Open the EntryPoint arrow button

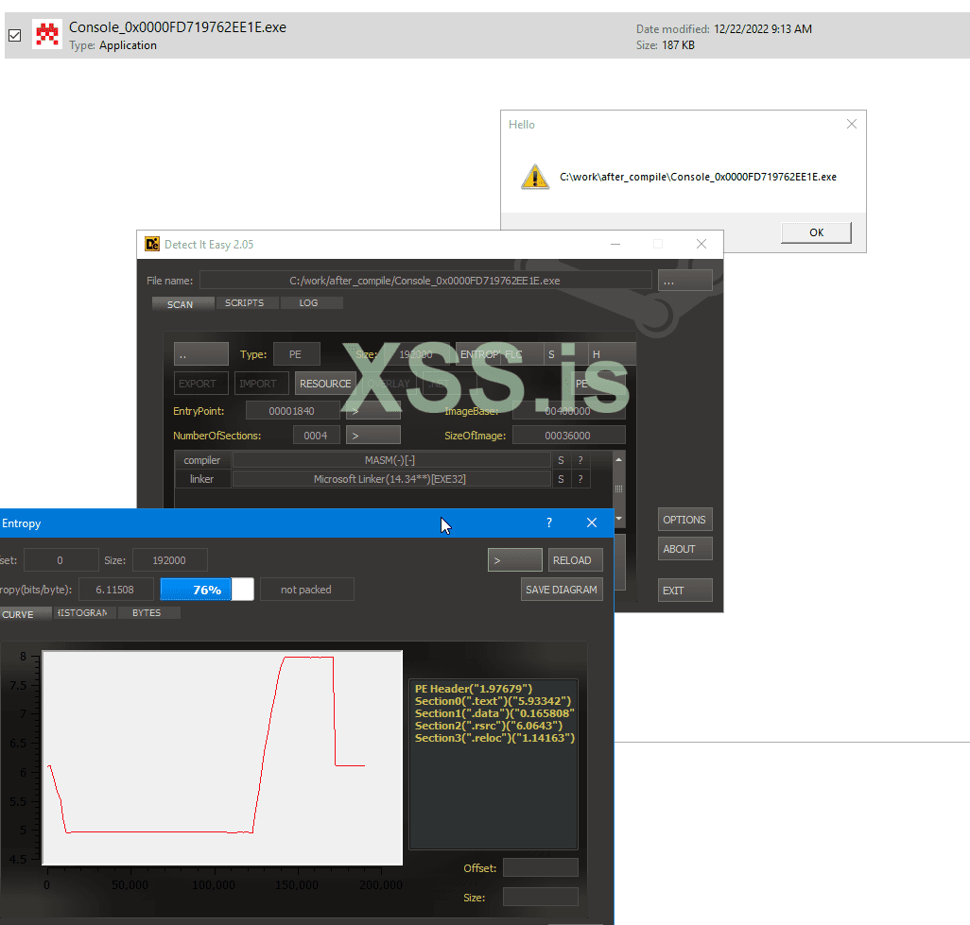point(373,411)
